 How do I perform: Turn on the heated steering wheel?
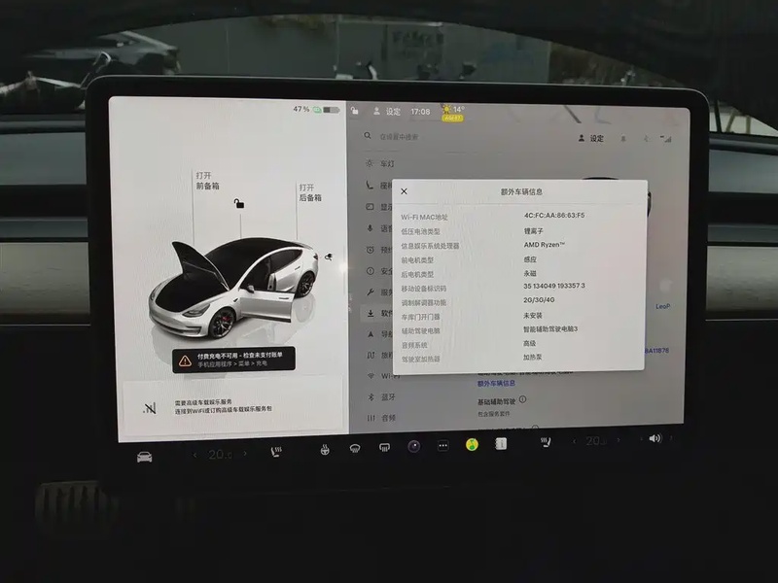click(x=326, y=449)
